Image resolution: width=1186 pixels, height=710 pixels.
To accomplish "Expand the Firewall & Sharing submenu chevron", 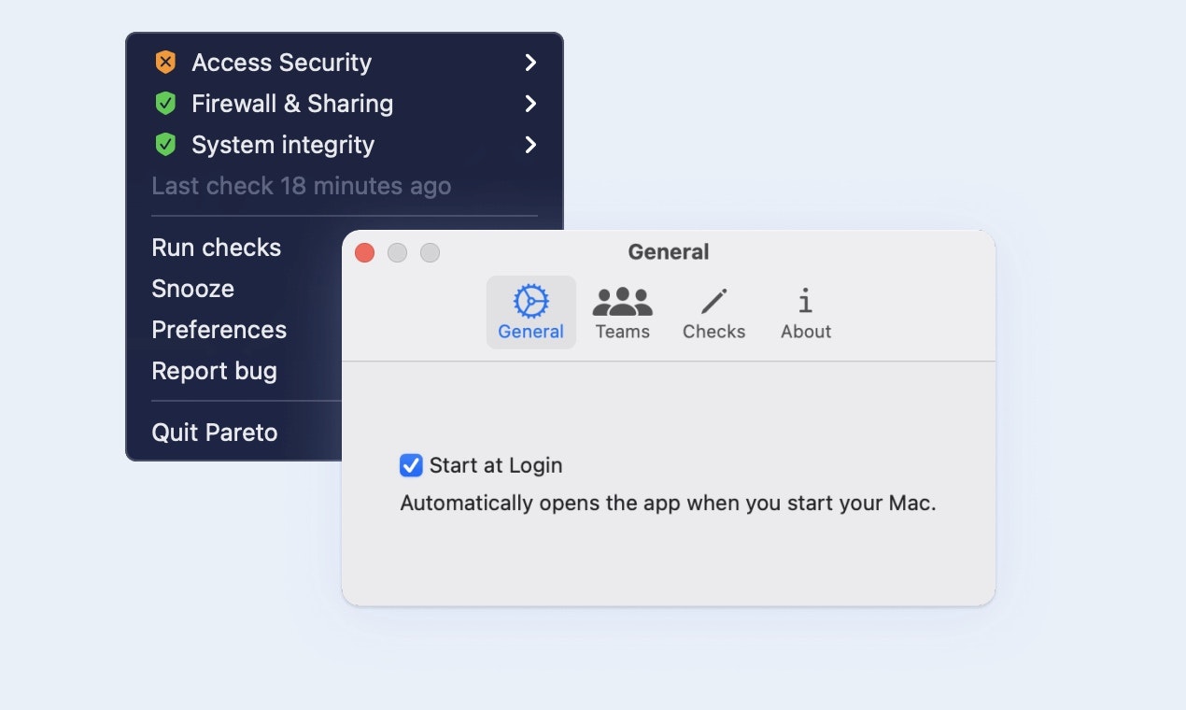I will coord(530,104).
